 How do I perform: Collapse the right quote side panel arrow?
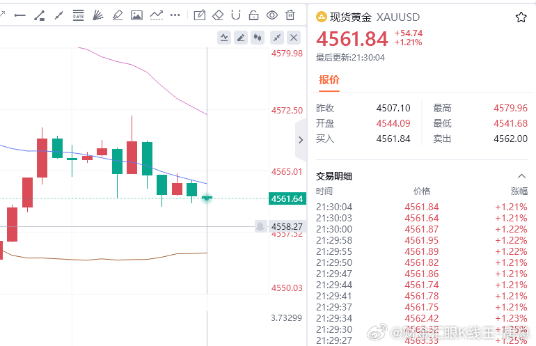[x=301, y=140]
